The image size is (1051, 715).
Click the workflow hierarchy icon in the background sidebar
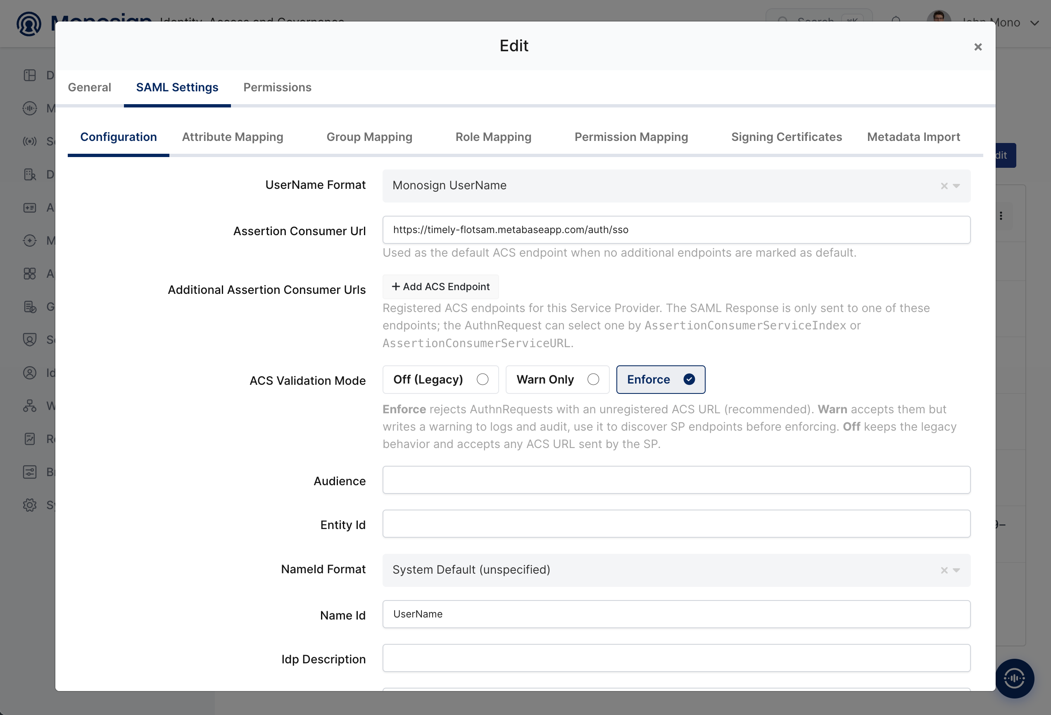30,406
